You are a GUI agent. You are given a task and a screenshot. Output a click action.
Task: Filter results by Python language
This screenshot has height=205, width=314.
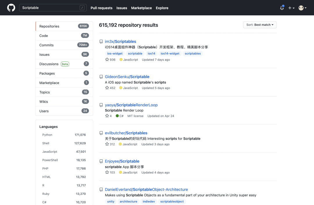tap(47, 135)
